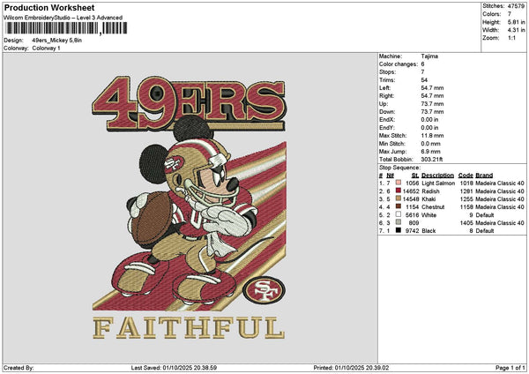This screenshot has width=529, height=374.
Task: Click the Brand column header
Action: pyautogui.click(x=484, y=176)
